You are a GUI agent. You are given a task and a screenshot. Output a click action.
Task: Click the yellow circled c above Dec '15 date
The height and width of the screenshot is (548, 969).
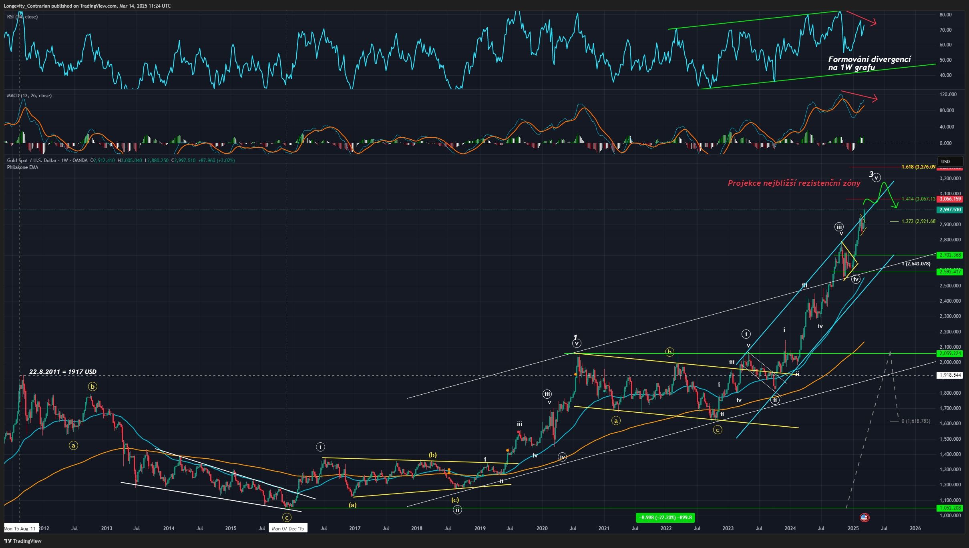pyautogui.click(x=287, y=518)
